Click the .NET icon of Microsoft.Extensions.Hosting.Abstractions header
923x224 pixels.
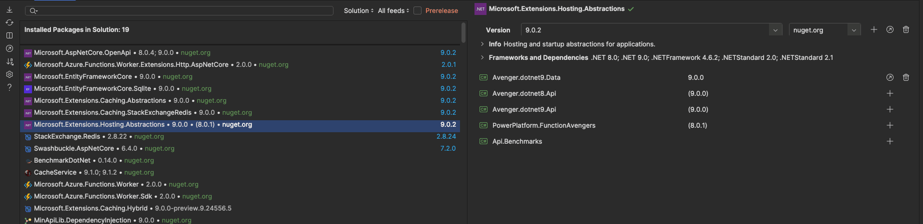click(480, 9)
